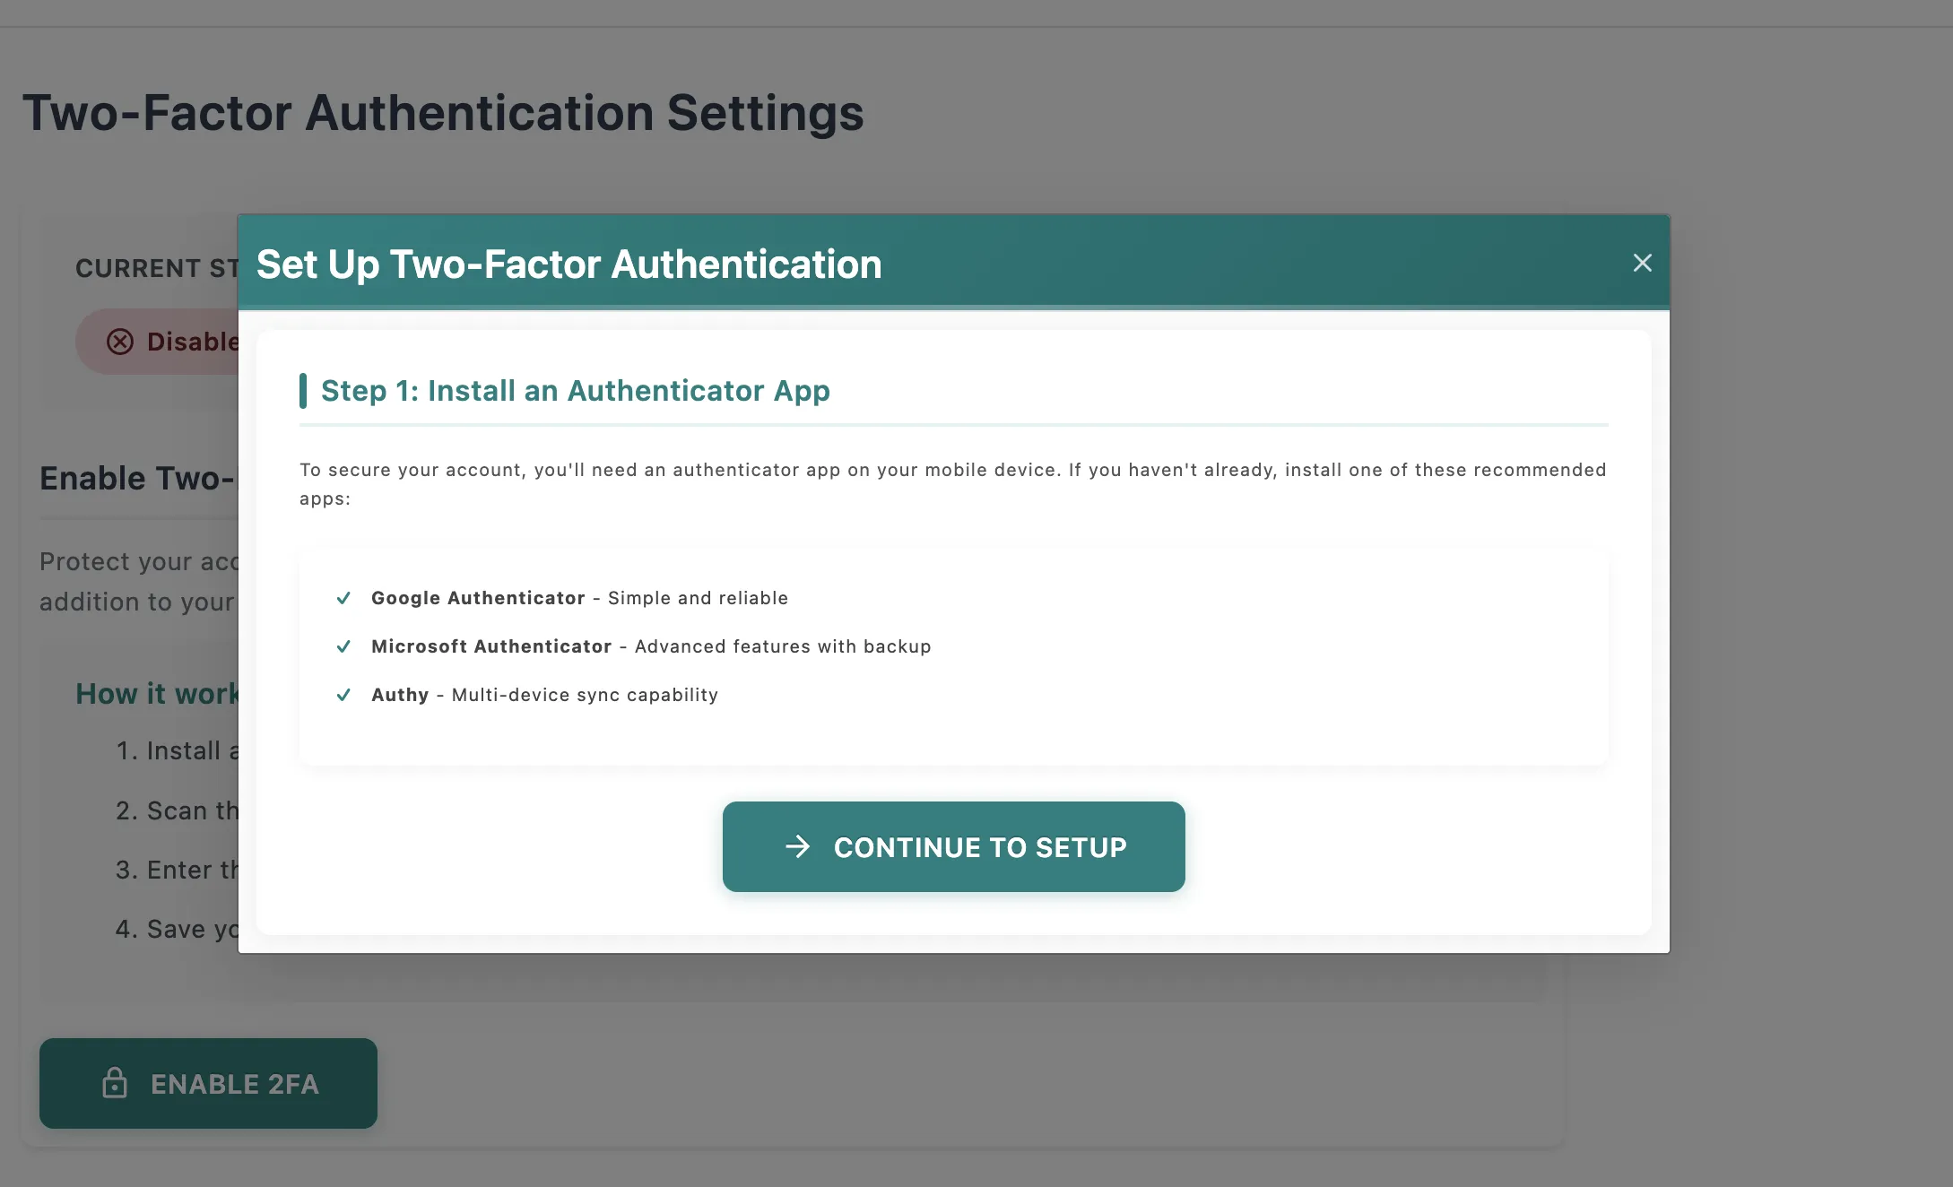The image size is (1953, 1187).
Task: Click the checkmark beside Microsoft Authenticator
Action: tap(343, 646)
